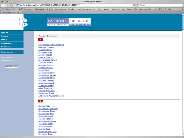Open author Богоявленская Диана

tap(48, 131)
